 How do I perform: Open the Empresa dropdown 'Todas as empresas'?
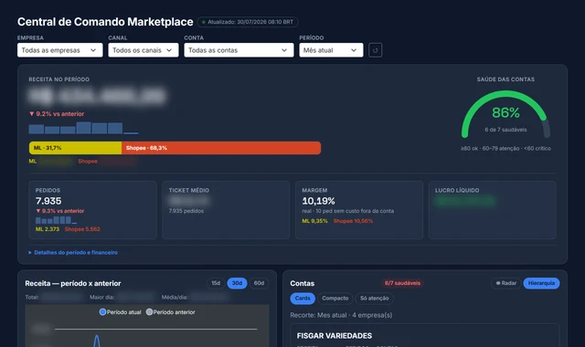tap(59, 50)
